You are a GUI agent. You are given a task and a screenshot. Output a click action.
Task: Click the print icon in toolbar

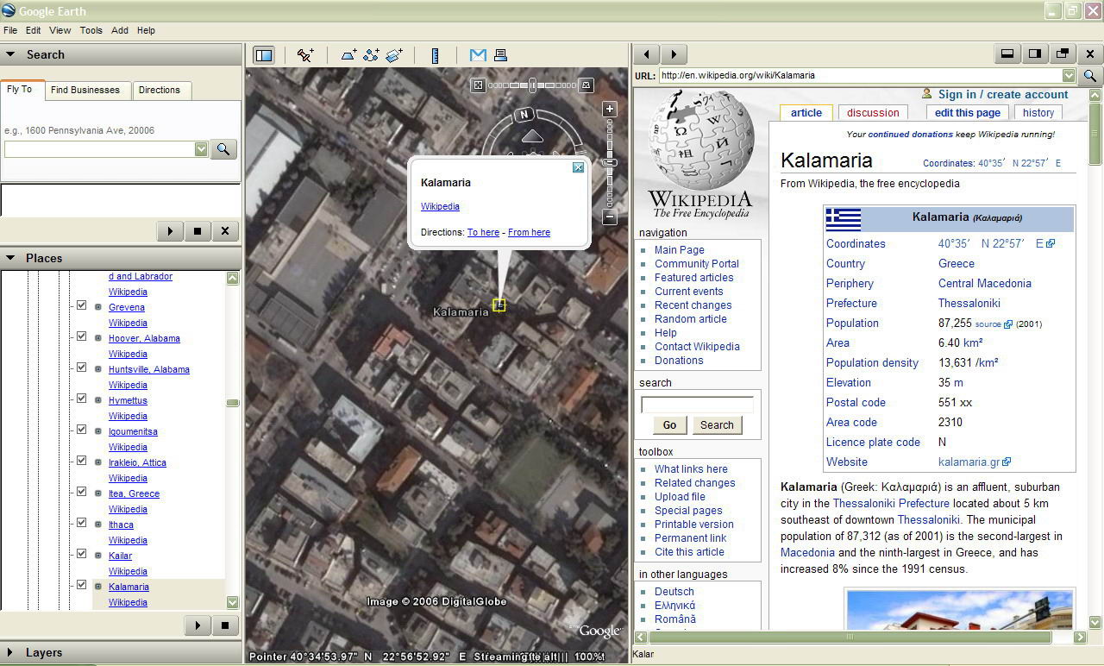coord(500,55)
